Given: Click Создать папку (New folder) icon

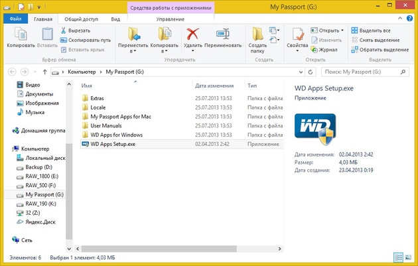Looking at the screenshot, I should point(257,34).
